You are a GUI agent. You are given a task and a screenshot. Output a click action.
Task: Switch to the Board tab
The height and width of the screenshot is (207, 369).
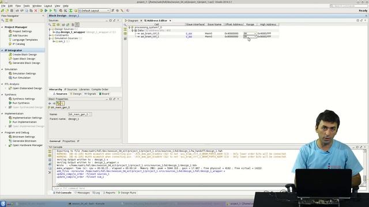point(104,94)
